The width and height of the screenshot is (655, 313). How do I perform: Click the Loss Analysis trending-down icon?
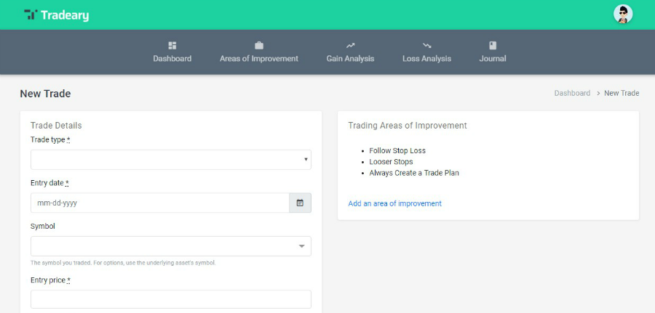point(426,46)
